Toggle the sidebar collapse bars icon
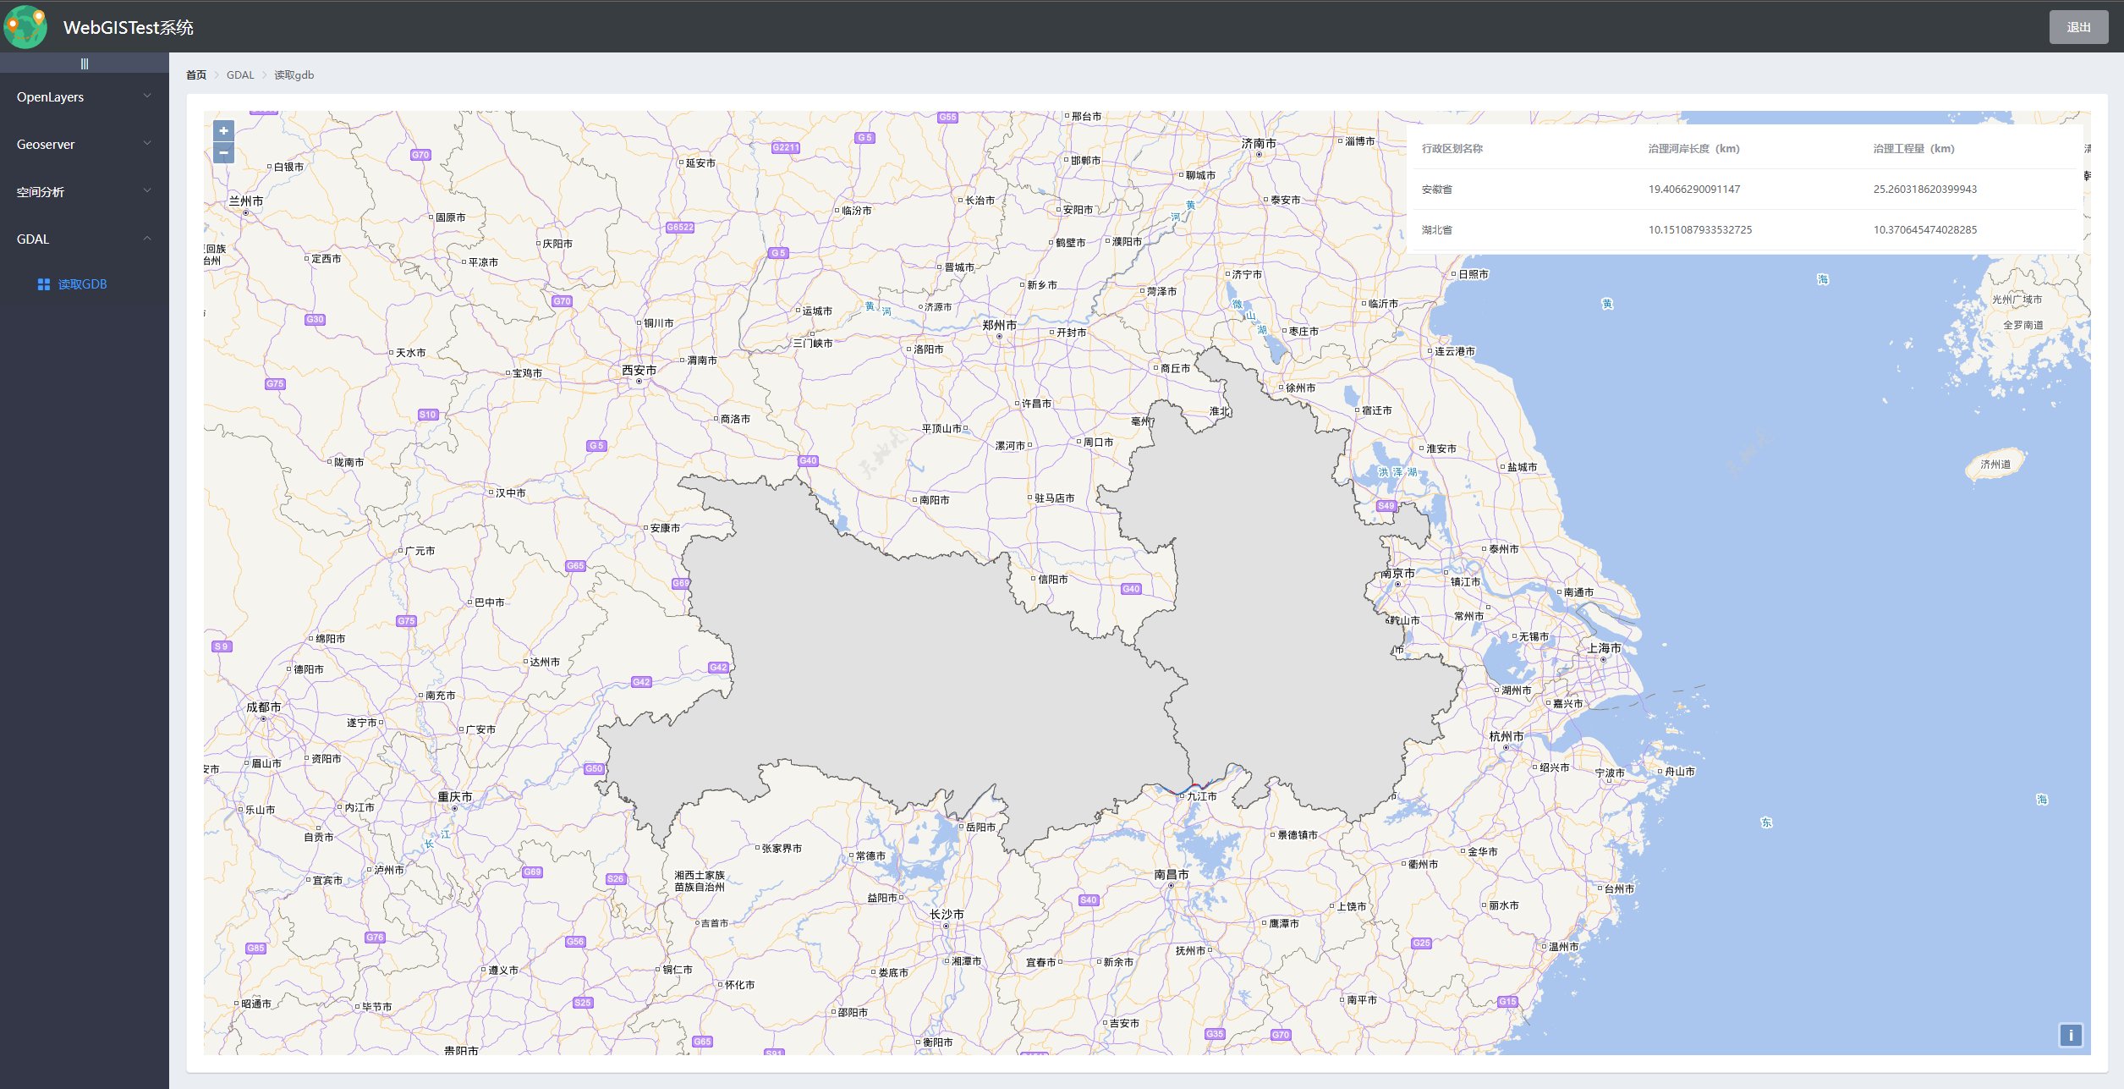Screen dimensions: 2124x1089 tap(85, 63)
